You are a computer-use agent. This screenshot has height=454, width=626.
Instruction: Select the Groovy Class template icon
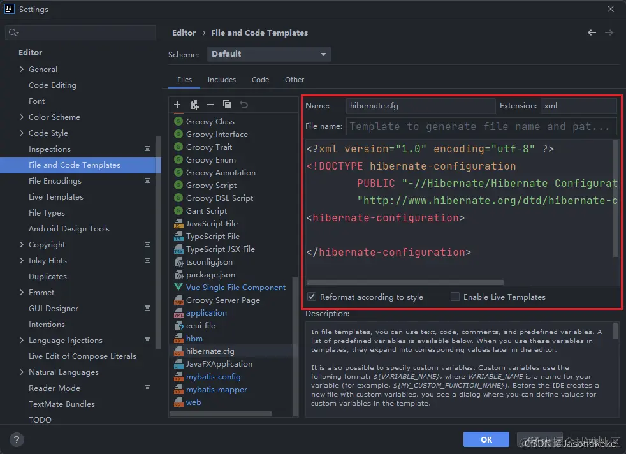[178, 121]
